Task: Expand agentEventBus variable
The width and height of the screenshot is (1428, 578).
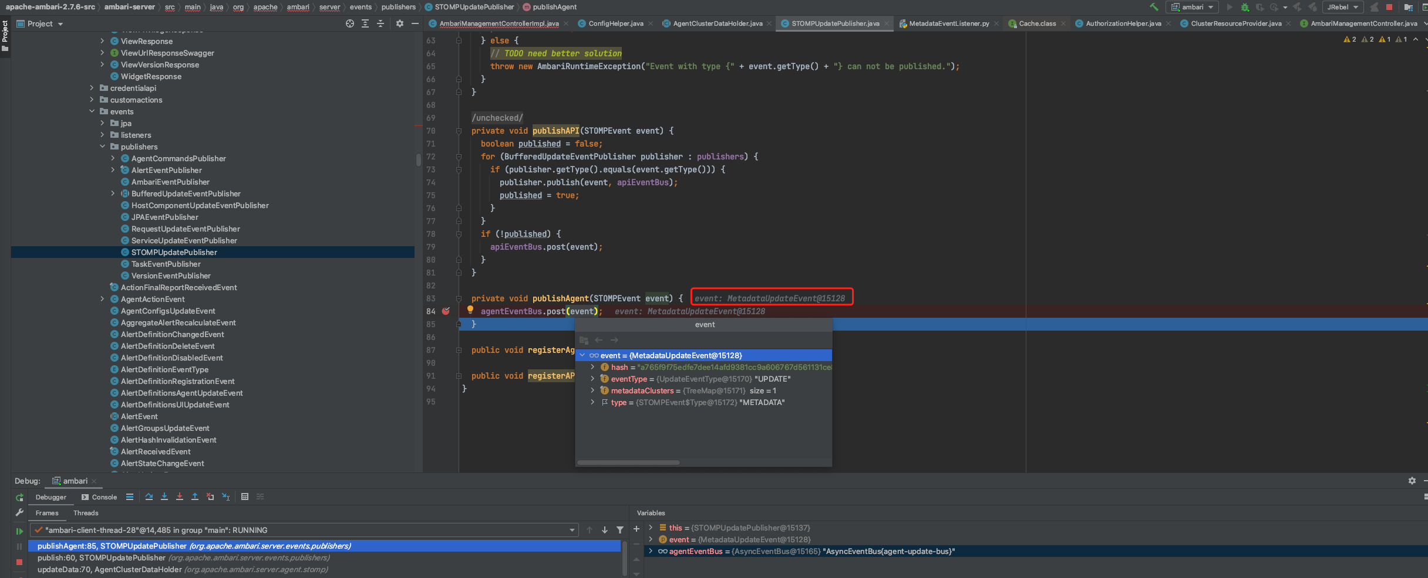Action: 651,551
